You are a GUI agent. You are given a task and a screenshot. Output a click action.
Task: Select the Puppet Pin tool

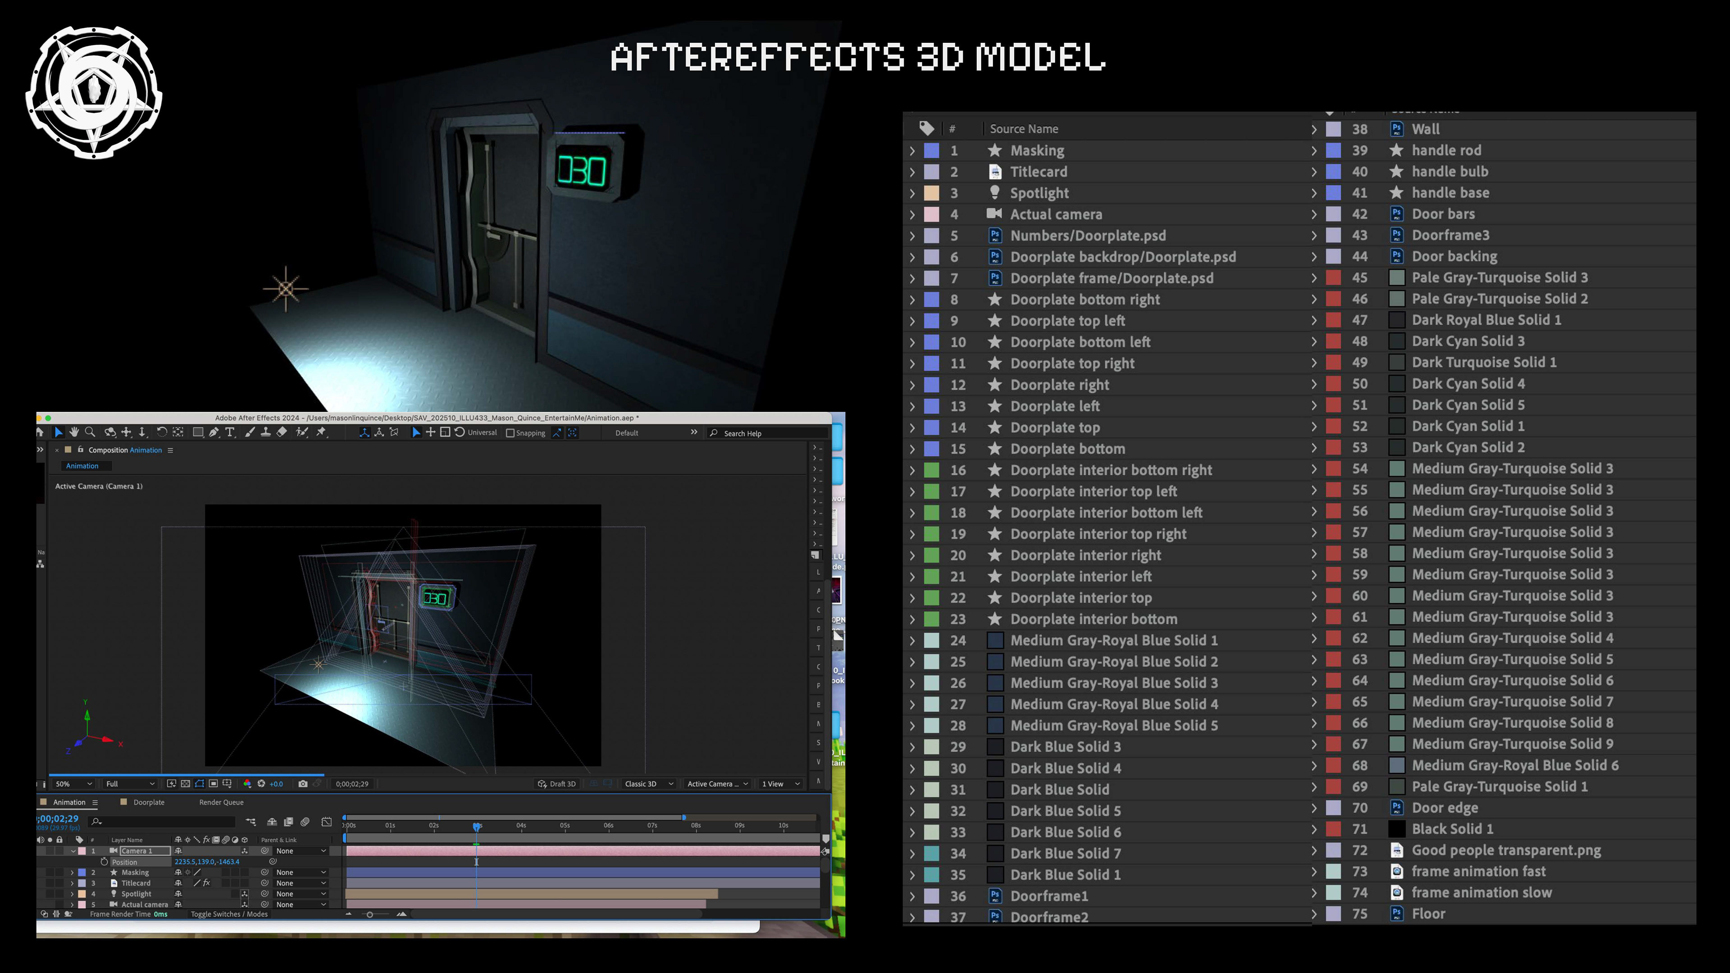pos(321,432)
